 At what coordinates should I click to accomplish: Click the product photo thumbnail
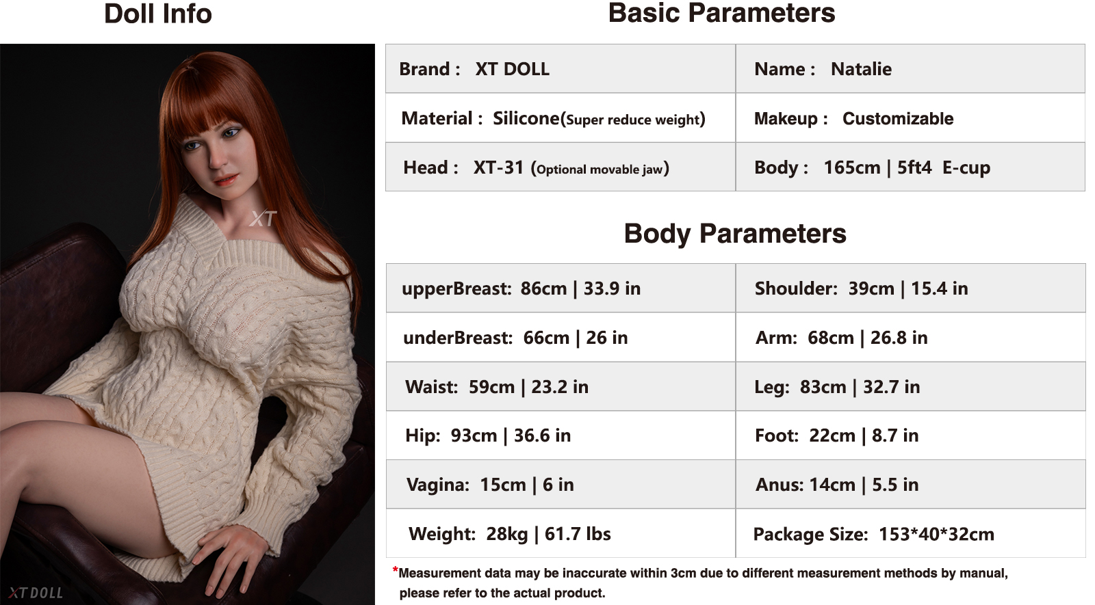pos(188,324)
